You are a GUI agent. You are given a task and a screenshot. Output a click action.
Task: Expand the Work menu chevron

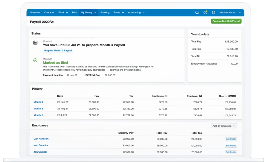pyautogui.click(x=66, y=12)
